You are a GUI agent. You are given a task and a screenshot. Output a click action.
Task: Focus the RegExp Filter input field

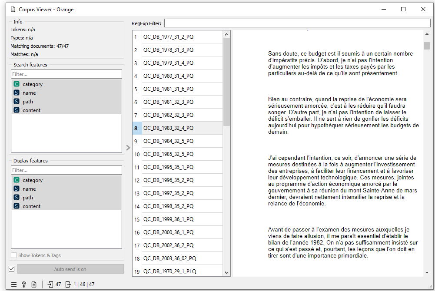click(x=297, y=23)
